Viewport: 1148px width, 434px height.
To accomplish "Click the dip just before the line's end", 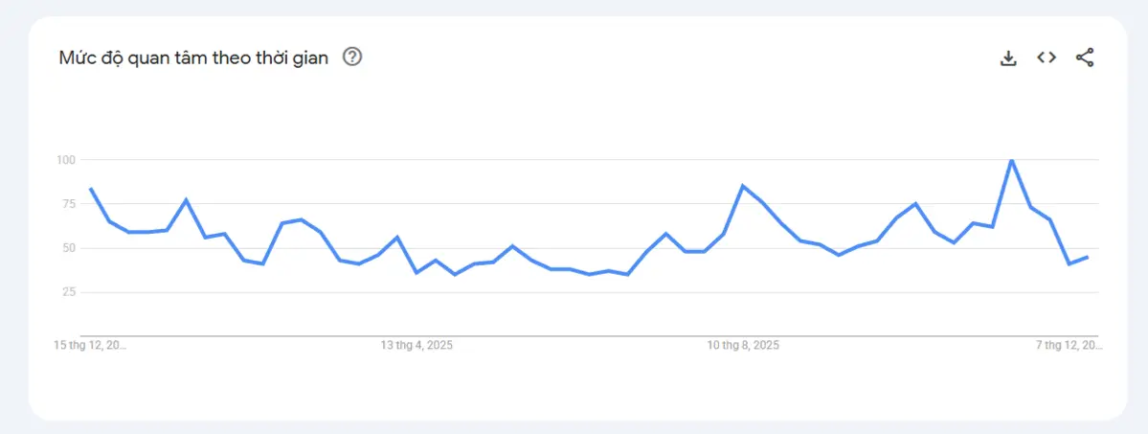I will click(1069, 263).
